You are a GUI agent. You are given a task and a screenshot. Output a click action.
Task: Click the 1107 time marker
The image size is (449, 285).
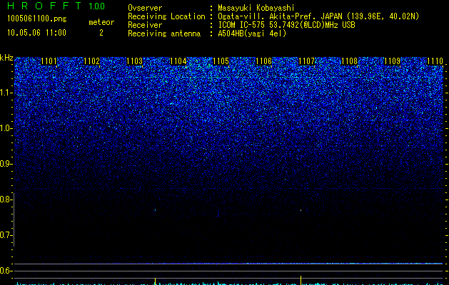click(306, 61)
